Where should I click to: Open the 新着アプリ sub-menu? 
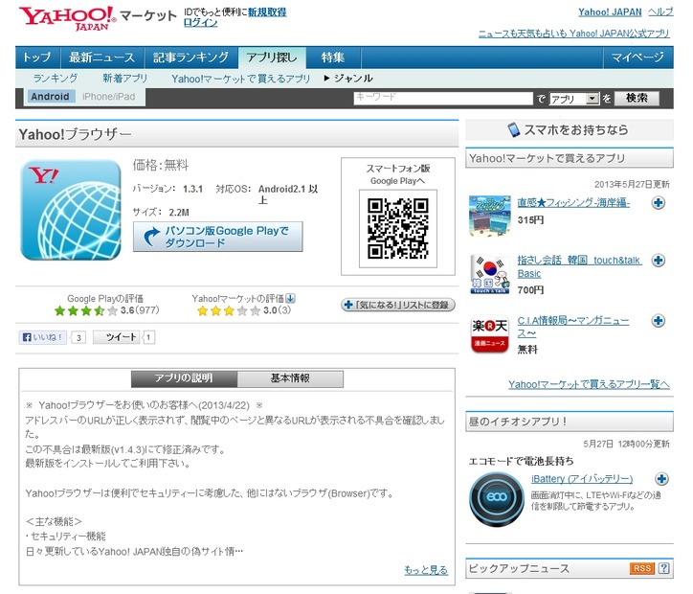(x=125, y=79)
